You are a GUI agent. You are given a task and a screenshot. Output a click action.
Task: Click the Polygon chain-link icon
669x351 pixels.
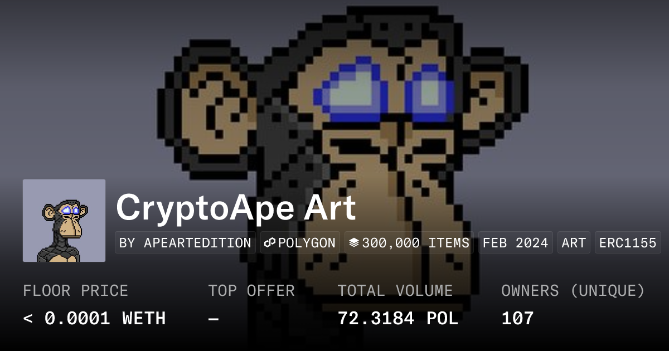270,243
